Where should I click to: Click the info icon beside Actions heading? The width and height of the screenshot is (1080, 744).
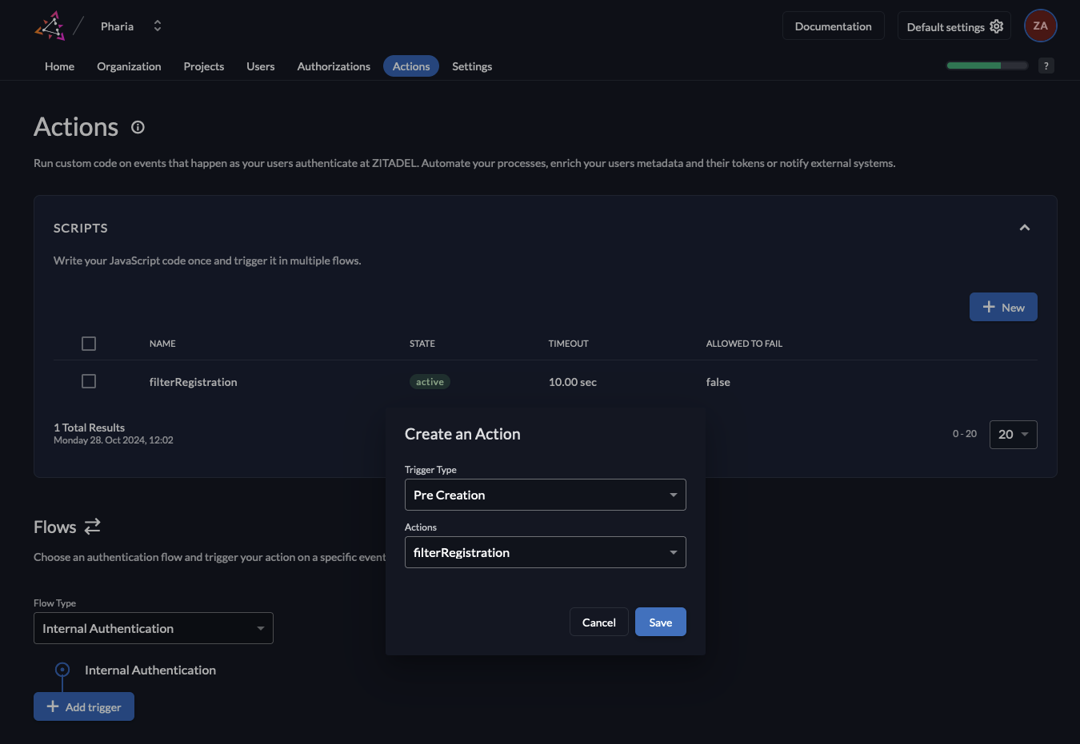point(138,128)
